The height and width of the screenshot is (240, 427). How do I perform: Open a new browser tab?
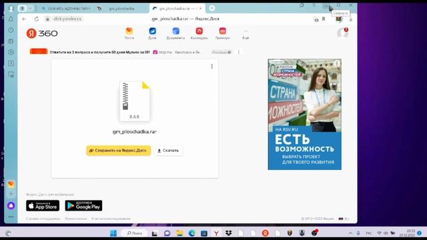tap(212, 8)
